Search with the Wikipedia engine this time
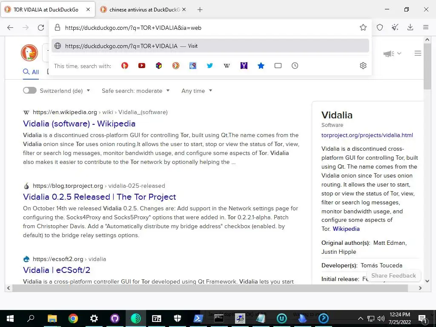Screen dimensions: 436x327 click(227, 66)
